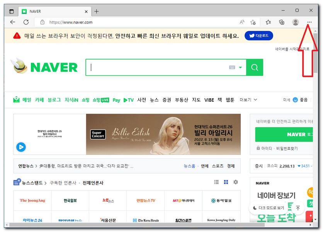Open Newsstand settings via the gear icon
This screenshot has width=323, height=232.
coord(235,182)
